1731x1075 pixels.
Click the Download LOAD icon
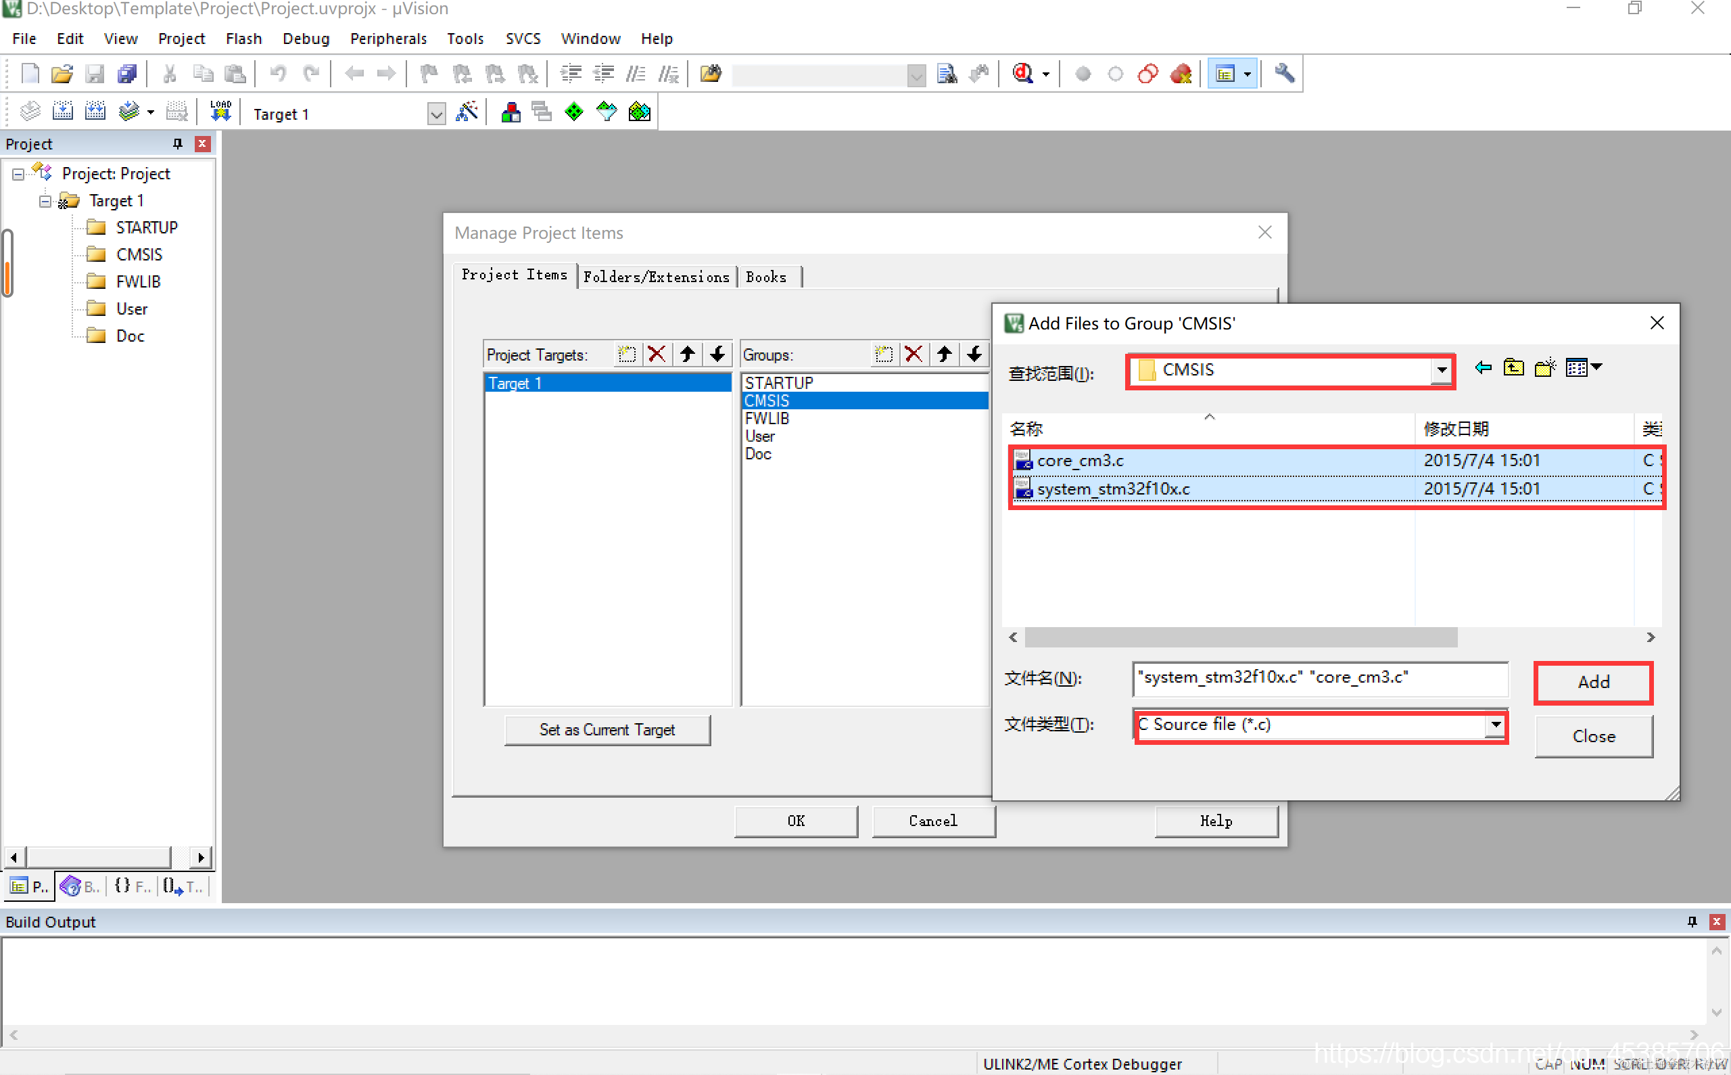coord(220,112)
